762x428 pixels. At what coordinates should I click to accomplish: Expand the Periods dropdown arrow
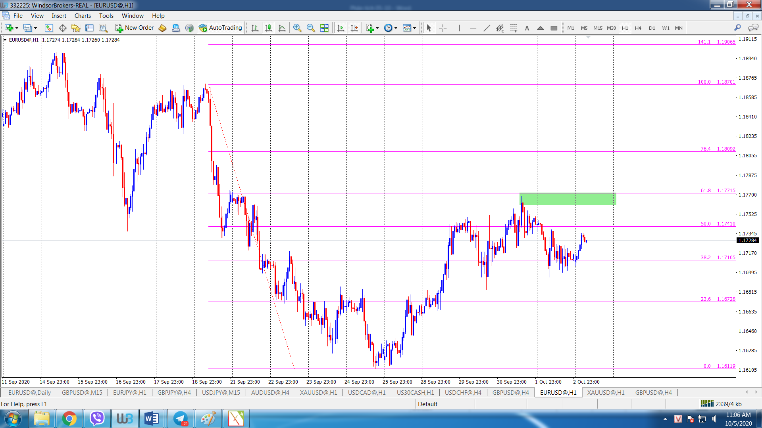coord(396,28)
